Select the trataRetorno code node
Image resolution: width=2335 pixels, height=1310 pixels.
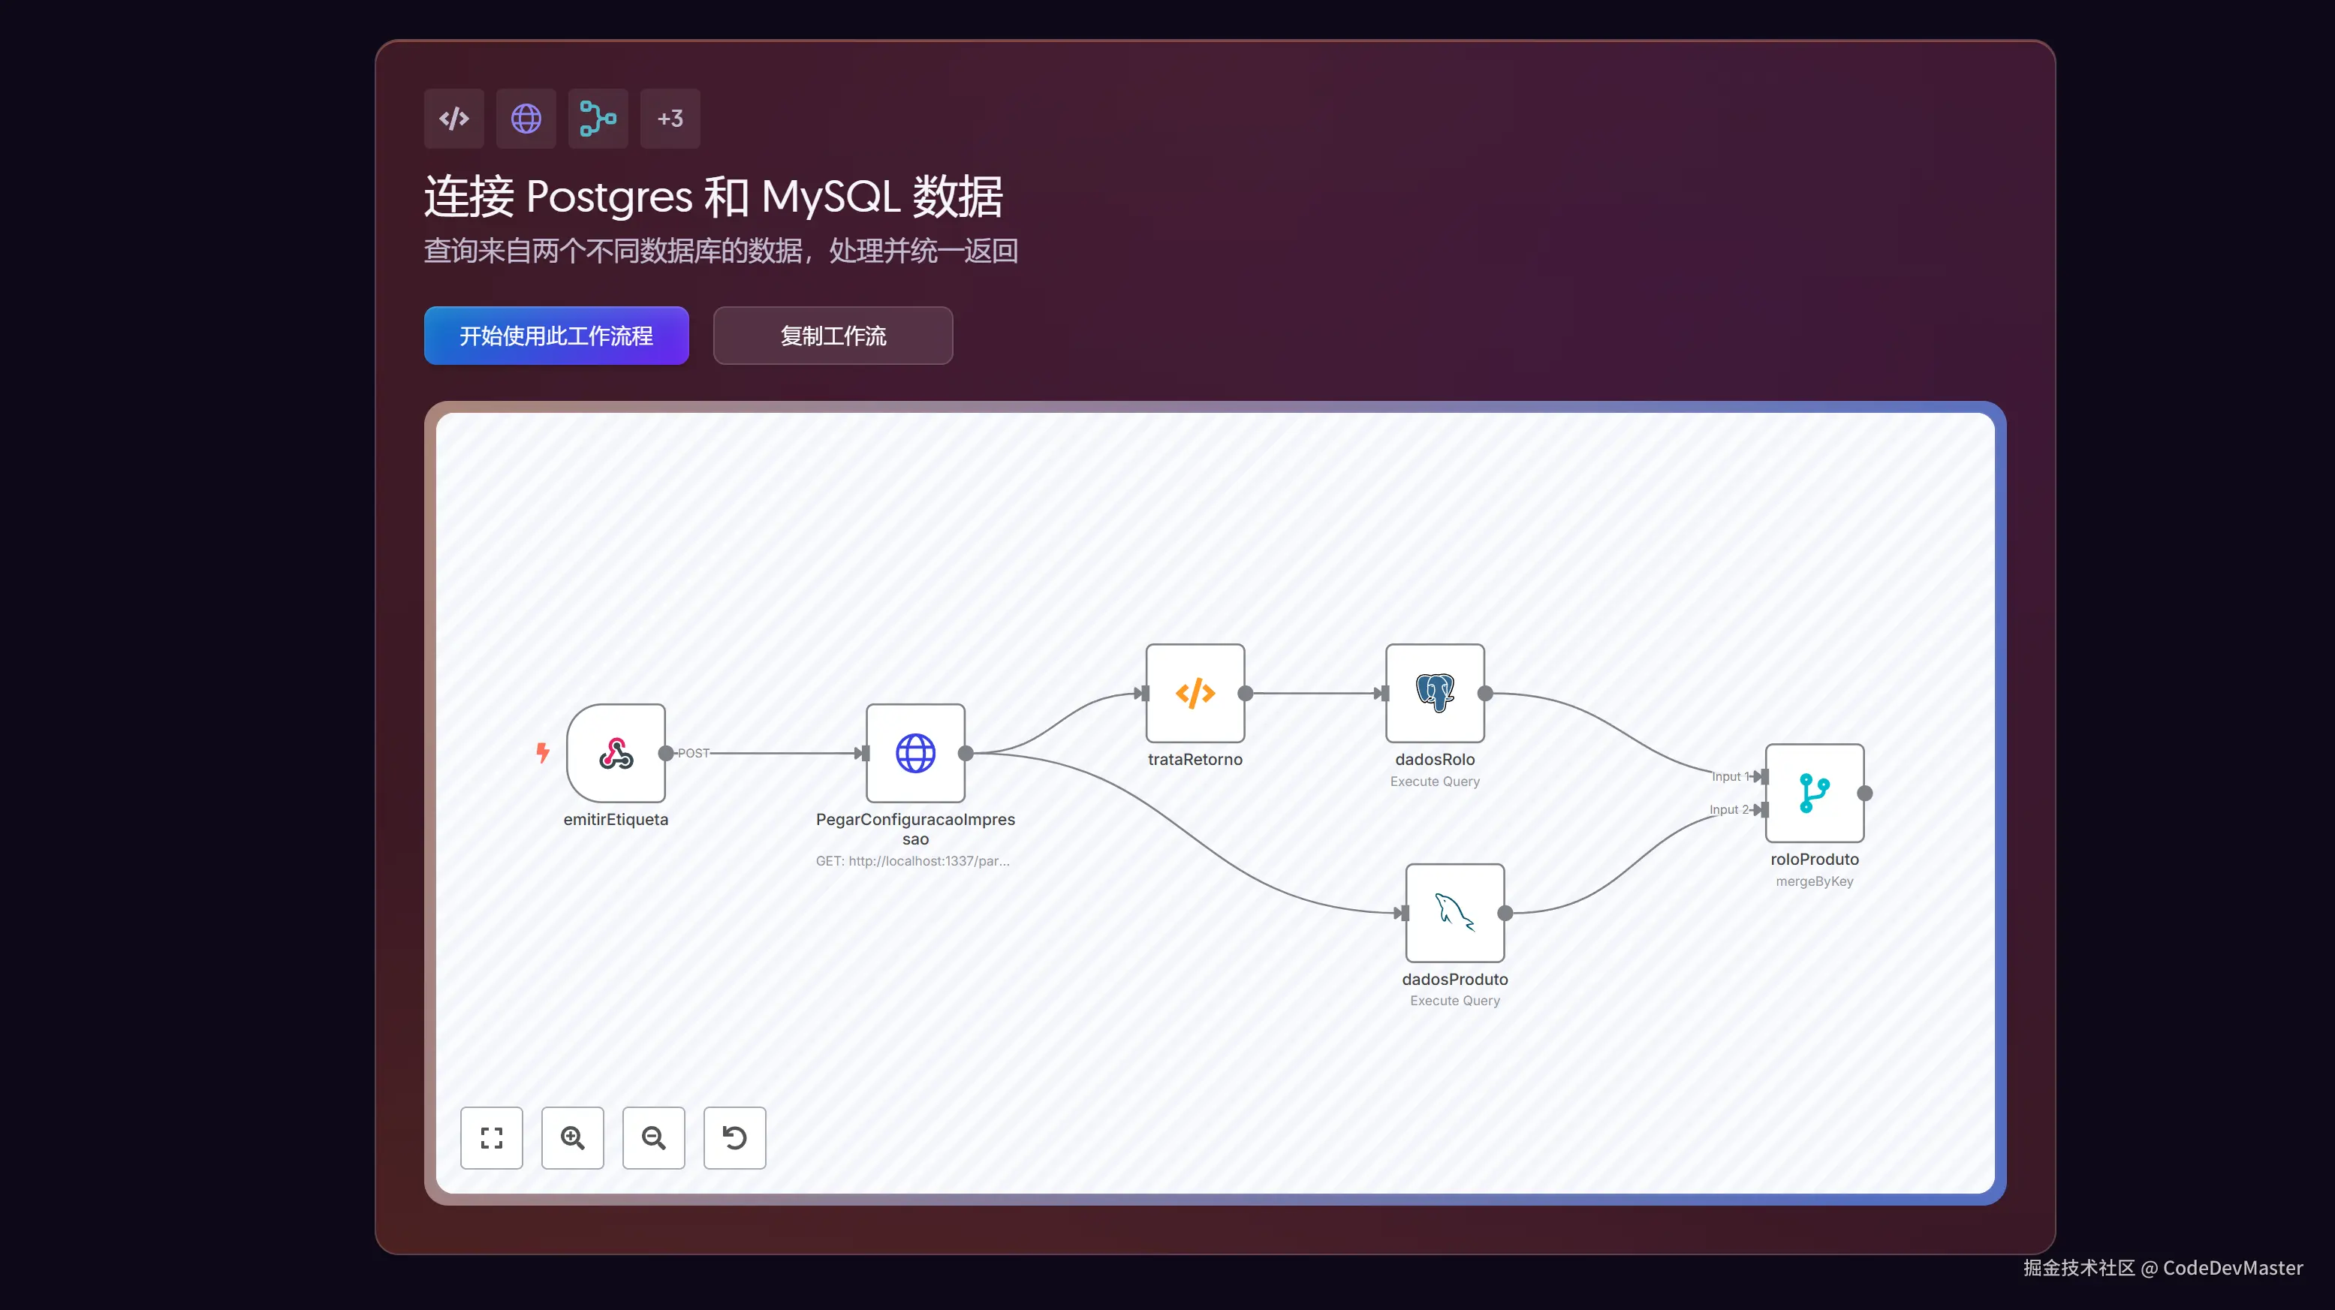(x=1195, y=693)
